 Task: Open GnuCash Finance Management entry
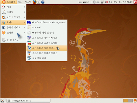(47, 22)
